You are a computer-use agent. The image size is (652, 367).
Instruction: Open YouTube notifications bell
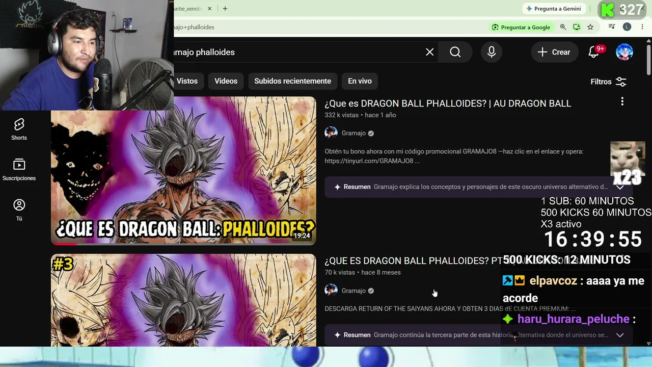594,52
